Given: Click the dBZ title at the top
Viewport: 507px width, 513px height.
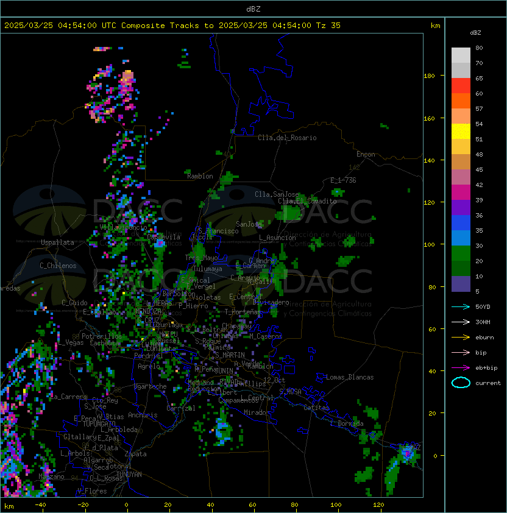Looking at the screenshot, I should 253,9.
